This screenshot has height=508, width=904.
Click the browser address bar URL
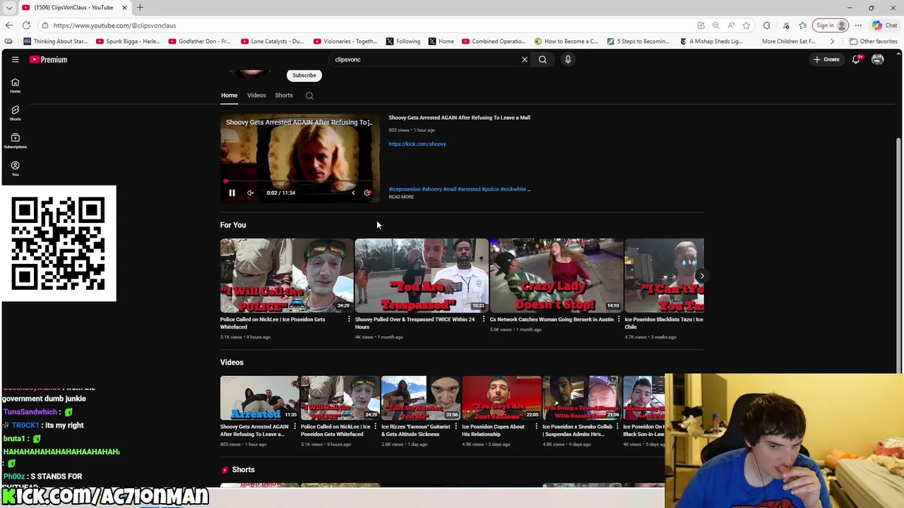pos(114,25)
